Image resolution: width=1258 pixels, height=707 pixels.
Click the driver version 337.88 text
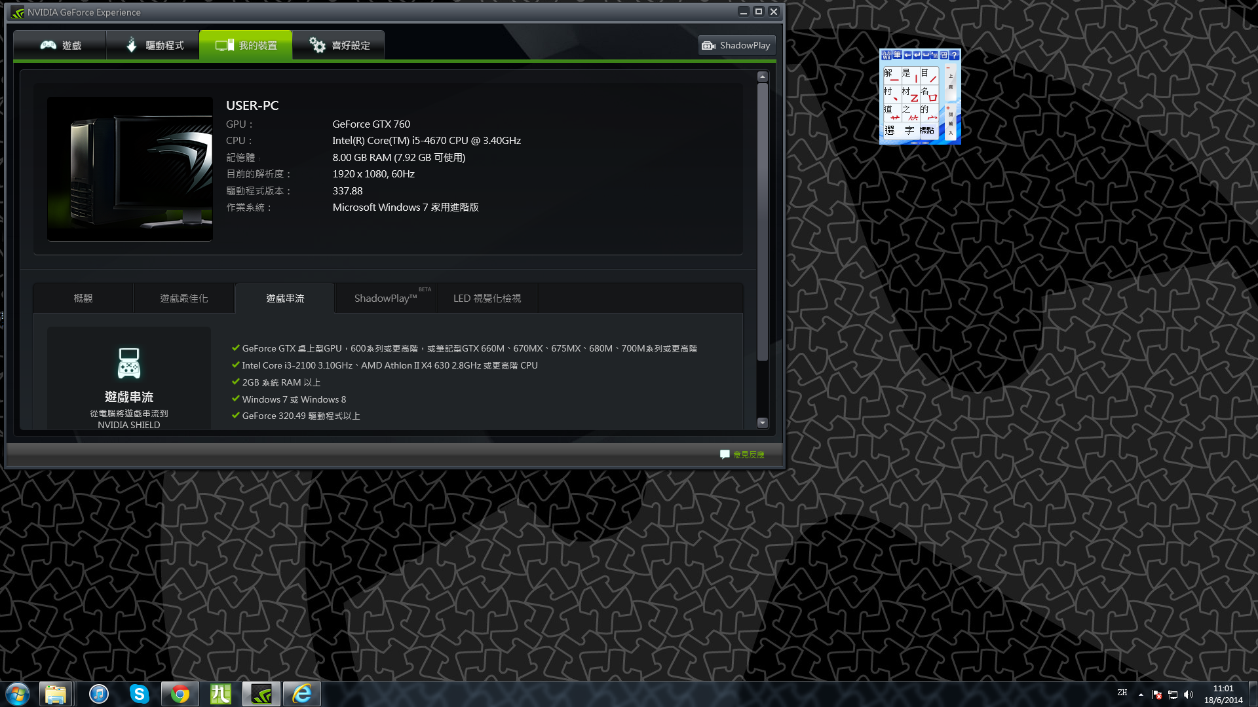(347, 191)
